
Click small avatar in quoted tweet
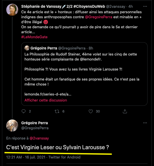(27, 48)
